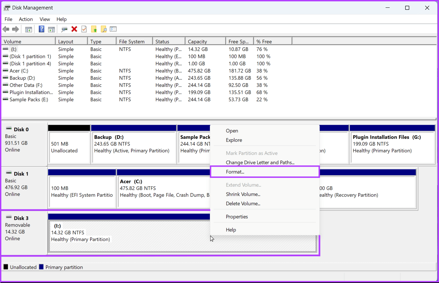Click the Disk Management title bar icon
The height and width of the screenshot is (283, 439).
coord(7,8)
